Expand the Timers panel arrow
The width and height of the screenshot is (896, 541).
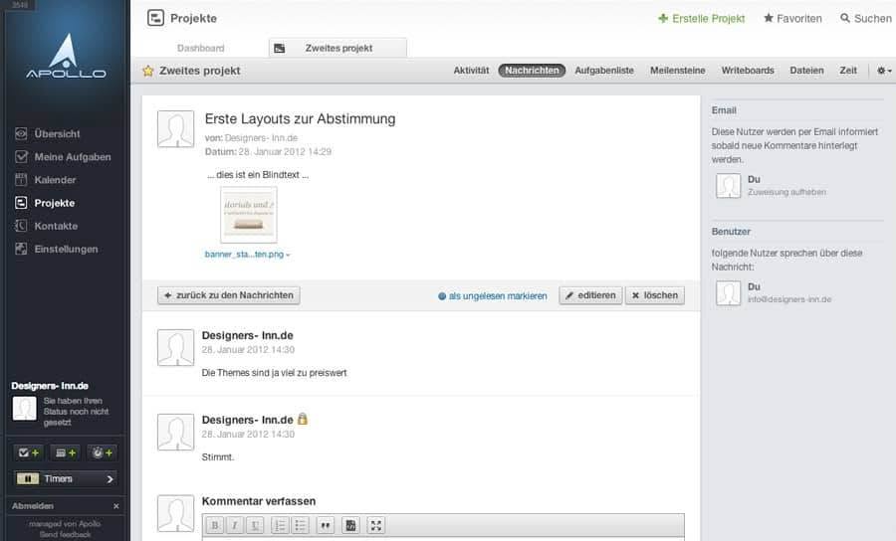tap(110, 478)
